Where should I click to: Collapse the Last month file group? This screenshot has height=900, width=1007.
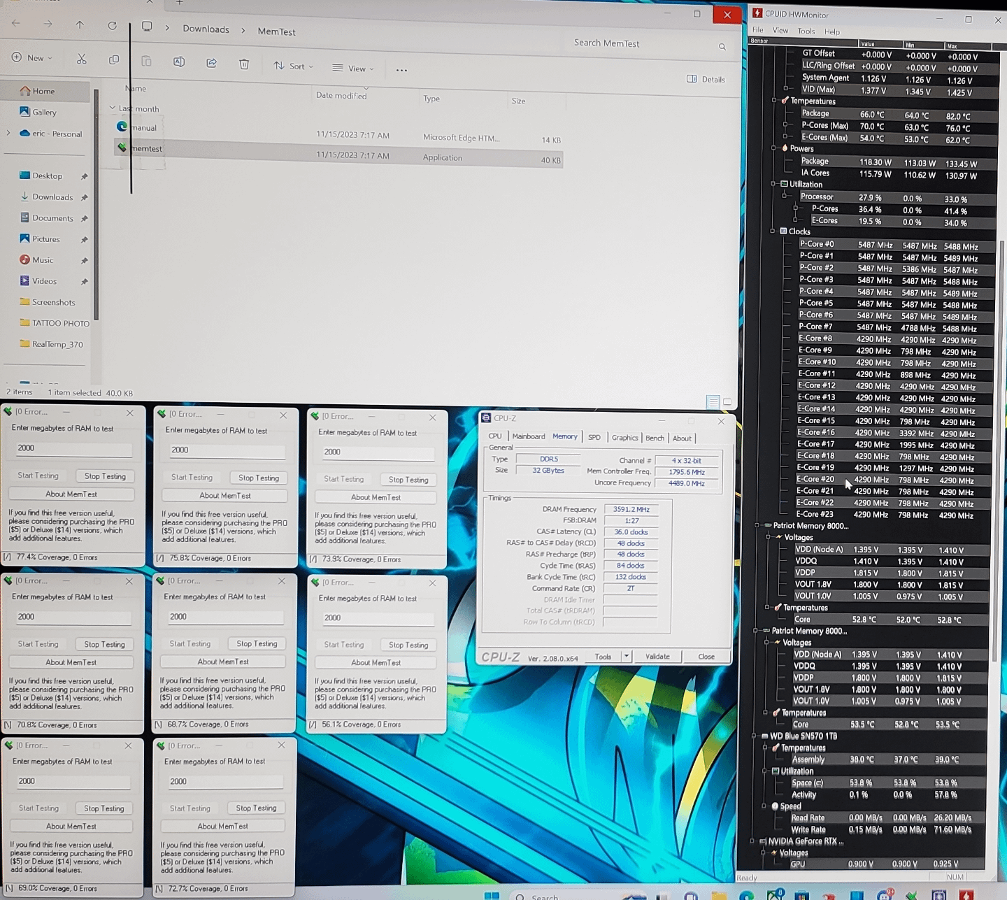[x=113, y=108]
